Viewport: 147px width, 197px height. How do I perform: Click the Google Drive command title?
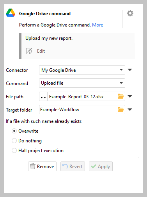(x=45, y=14)
